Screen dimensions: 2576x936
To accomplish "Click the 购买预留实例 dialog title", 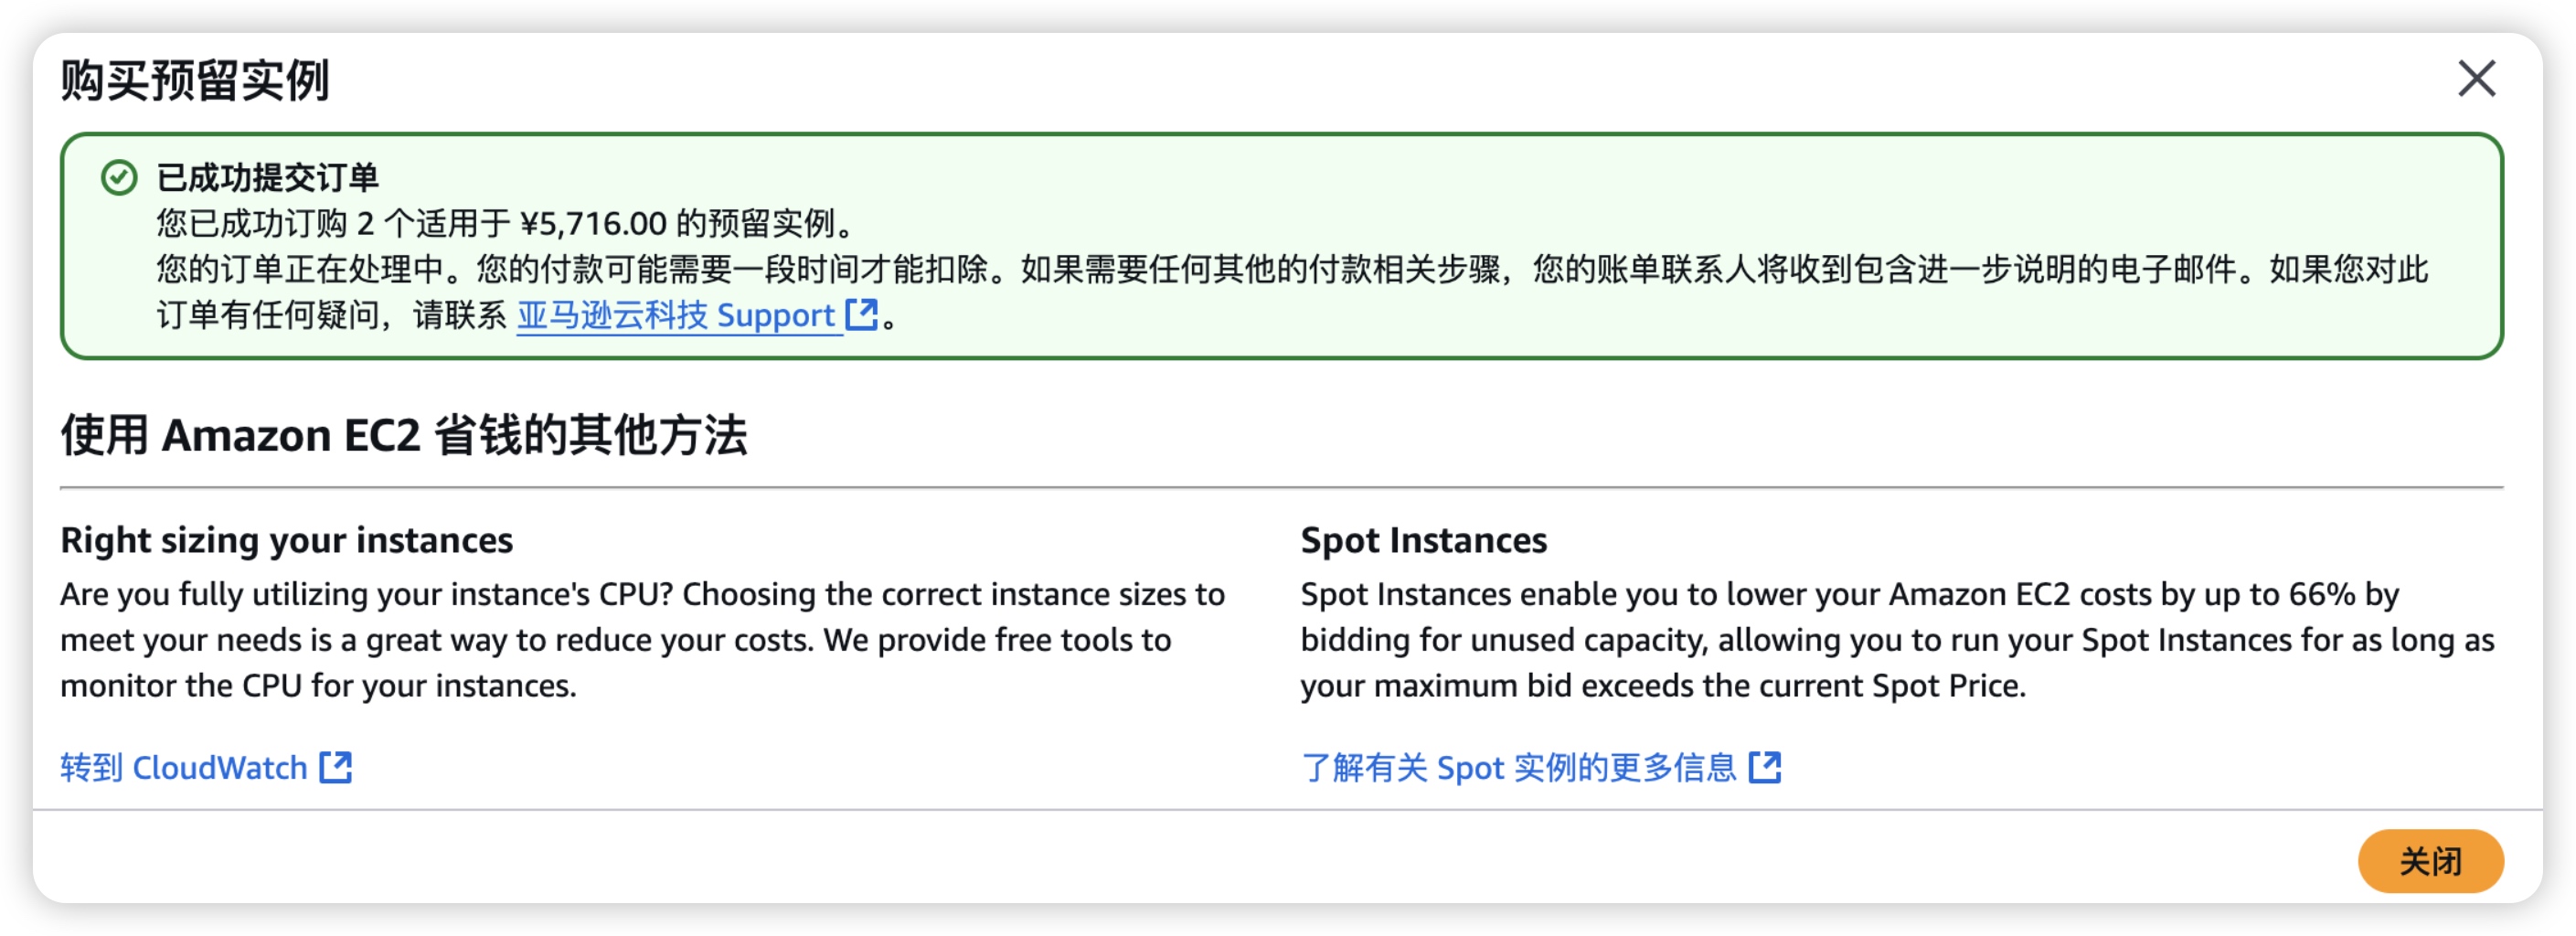I will click(x=195, y=80).
